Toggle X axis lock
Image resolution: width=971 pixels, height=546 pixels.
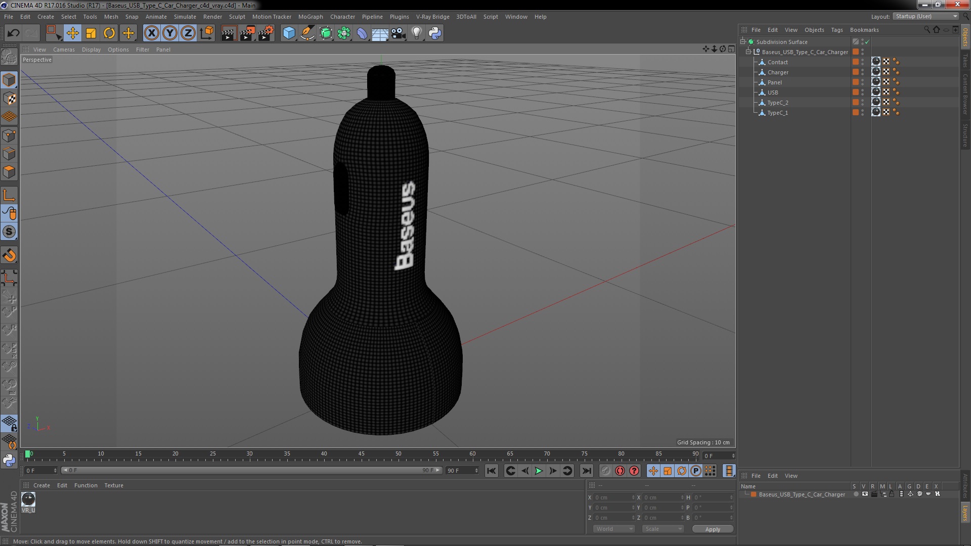pyautogui.click(x=151, y=33)
